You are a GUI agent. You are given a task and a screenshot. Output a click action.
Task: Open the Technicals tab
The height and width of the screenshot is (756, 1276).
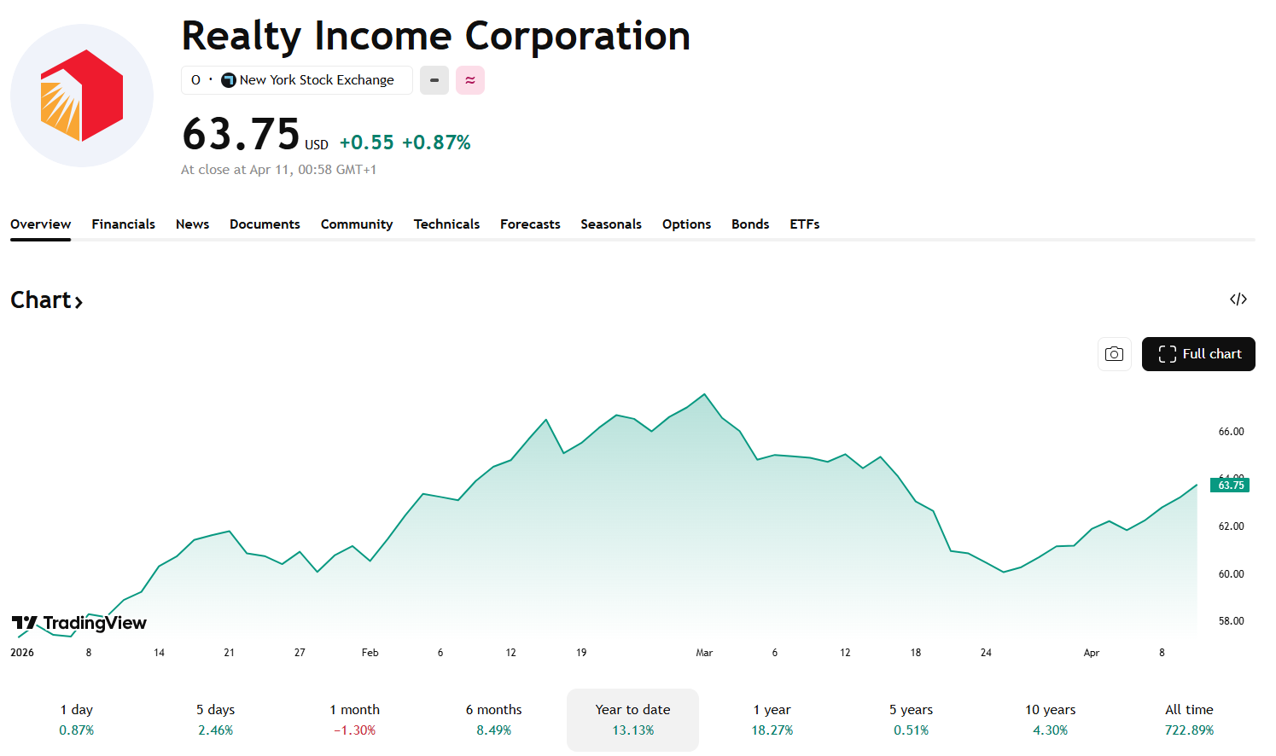click(446, 224)
